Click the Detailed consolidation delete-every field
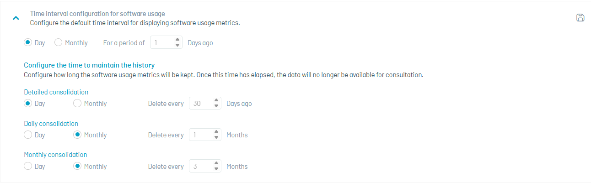This screenshot has width=591, height=188. coord(201,103)
